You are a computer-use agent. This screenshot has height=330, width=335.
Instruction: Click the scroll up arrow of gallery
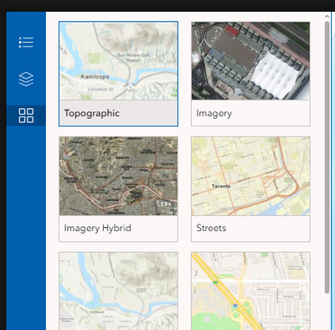click(327, 17)
